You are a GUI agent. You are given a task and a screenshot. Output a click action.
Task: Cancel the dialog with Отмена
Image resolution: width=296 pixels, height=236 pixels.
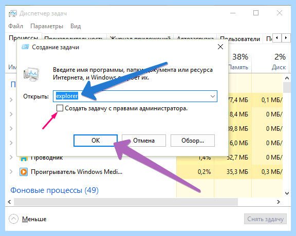(144, 141)
